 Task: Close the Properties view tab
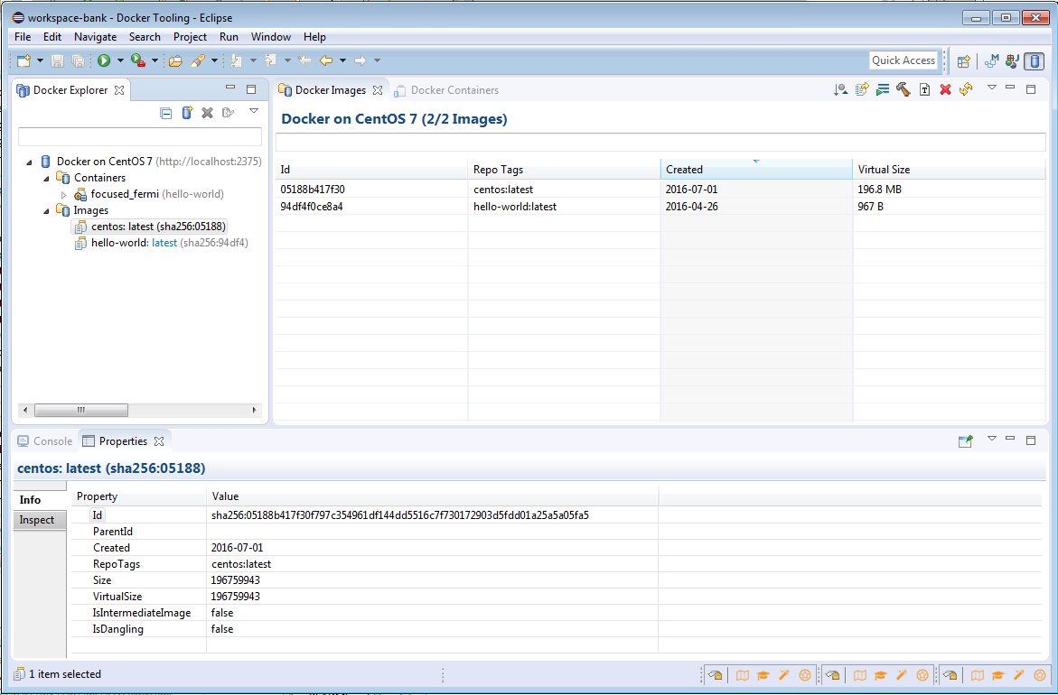pos(159,441)
